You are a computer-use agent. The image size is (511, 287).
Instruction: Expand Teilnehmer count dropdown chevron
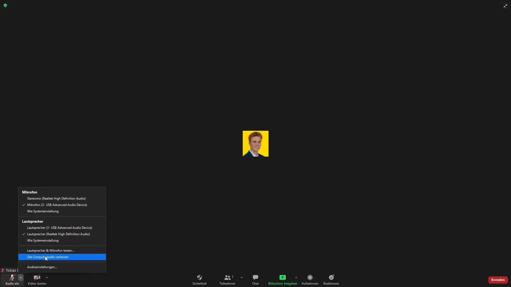click(x=242, y=277)
